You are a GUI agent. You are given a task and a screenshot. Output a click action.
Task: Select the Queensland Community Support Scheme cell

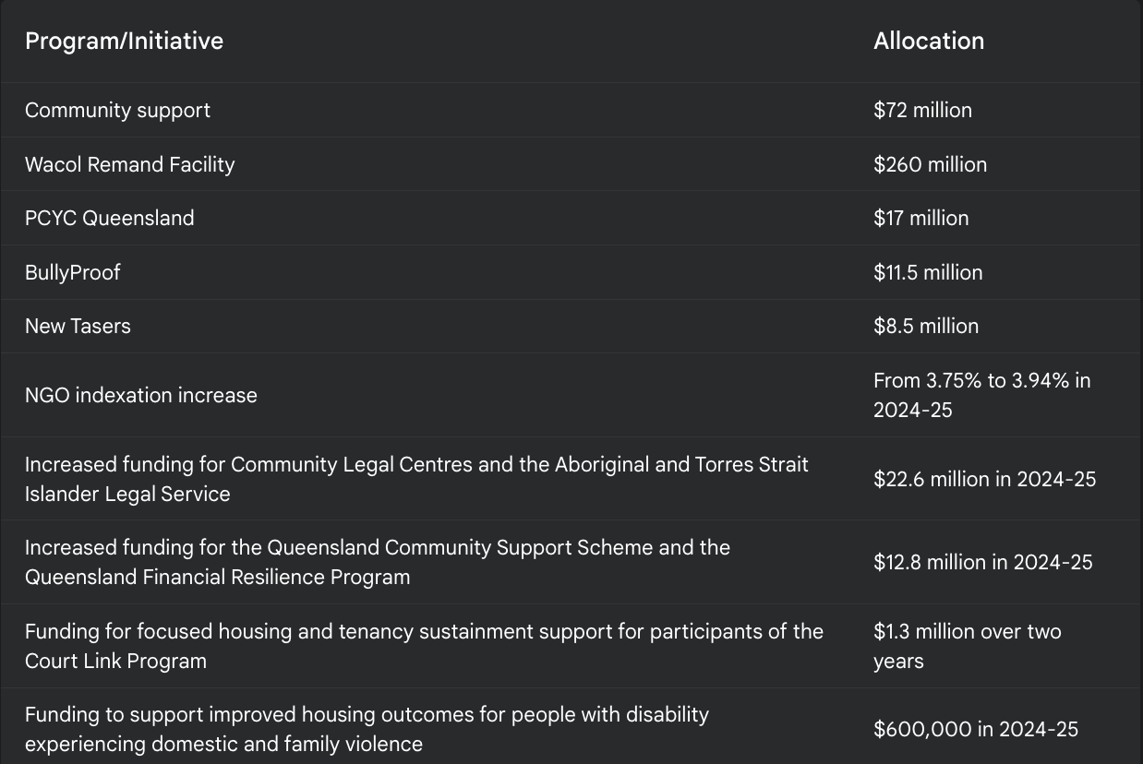(377, 562)
